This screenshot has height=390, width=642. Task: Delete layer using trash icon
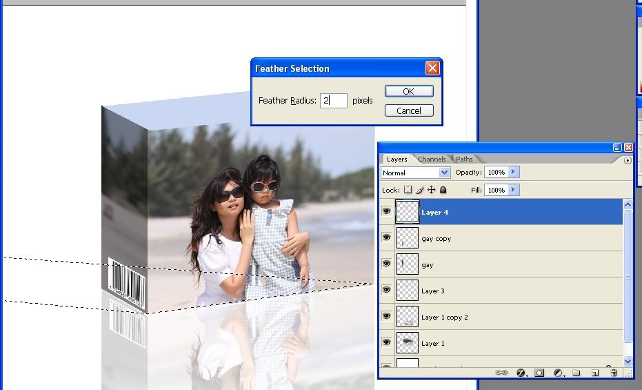[x=613, y=373]
